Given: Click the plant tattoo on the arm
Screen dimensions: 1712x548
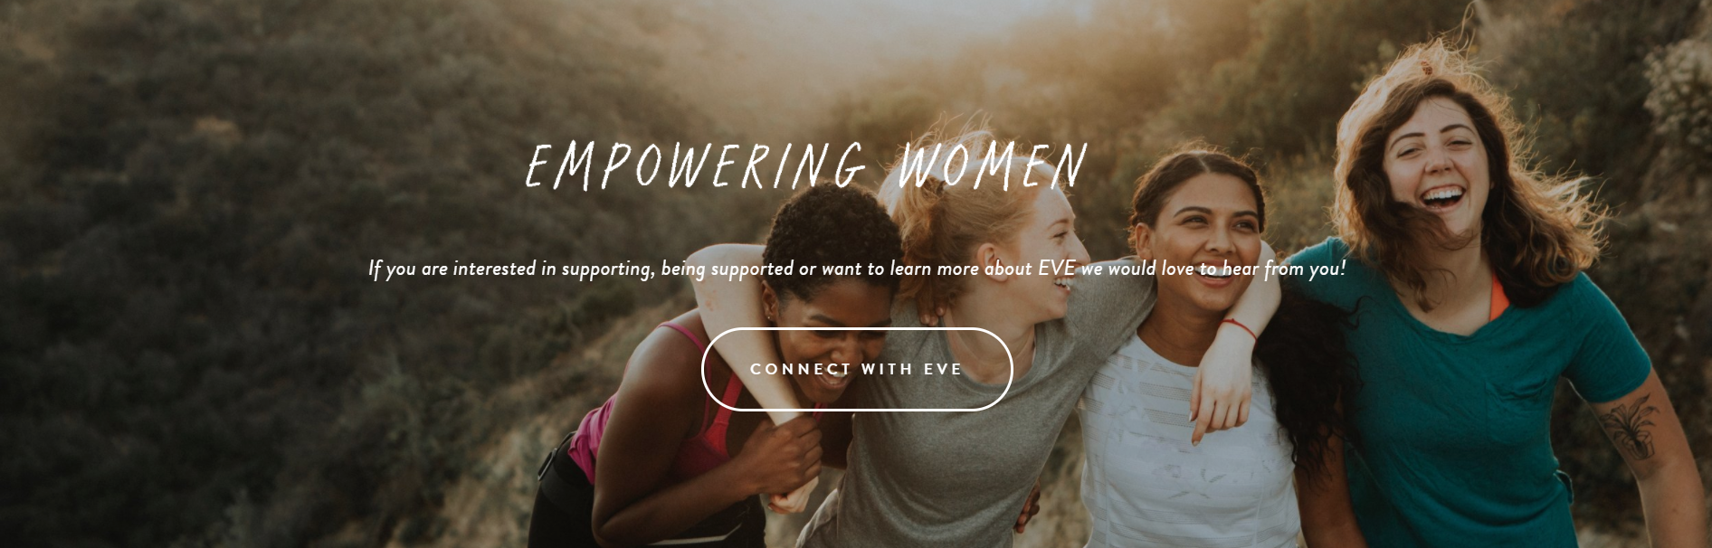Looking at the screenshot, I should 1628,426.
